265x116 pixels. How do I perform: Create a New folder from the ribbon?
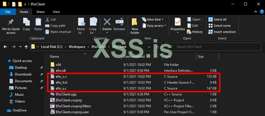(135, 26)
